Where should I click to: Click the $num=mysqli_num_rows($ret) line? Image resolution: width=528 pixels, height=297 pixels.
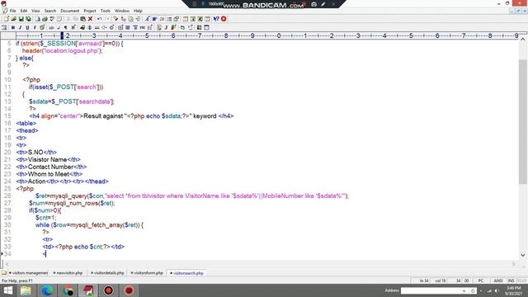(72, 203)
